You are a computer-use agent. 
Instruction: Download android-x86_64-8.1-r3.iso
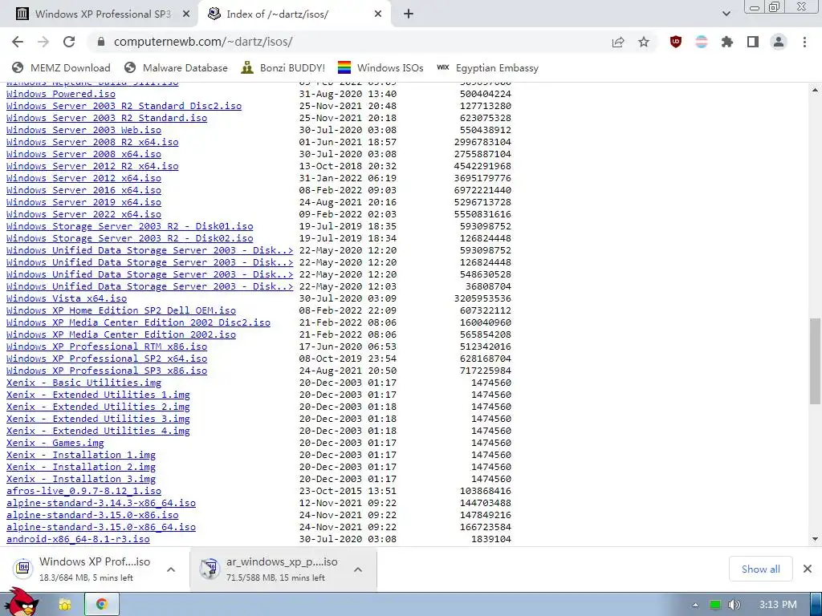pos(78,540)
